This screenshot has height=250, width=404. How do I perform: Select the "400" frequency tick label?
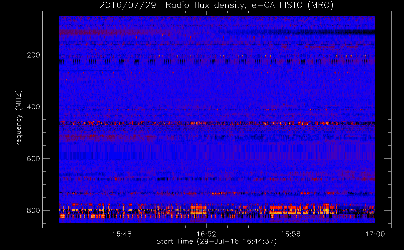click(33, 107)
